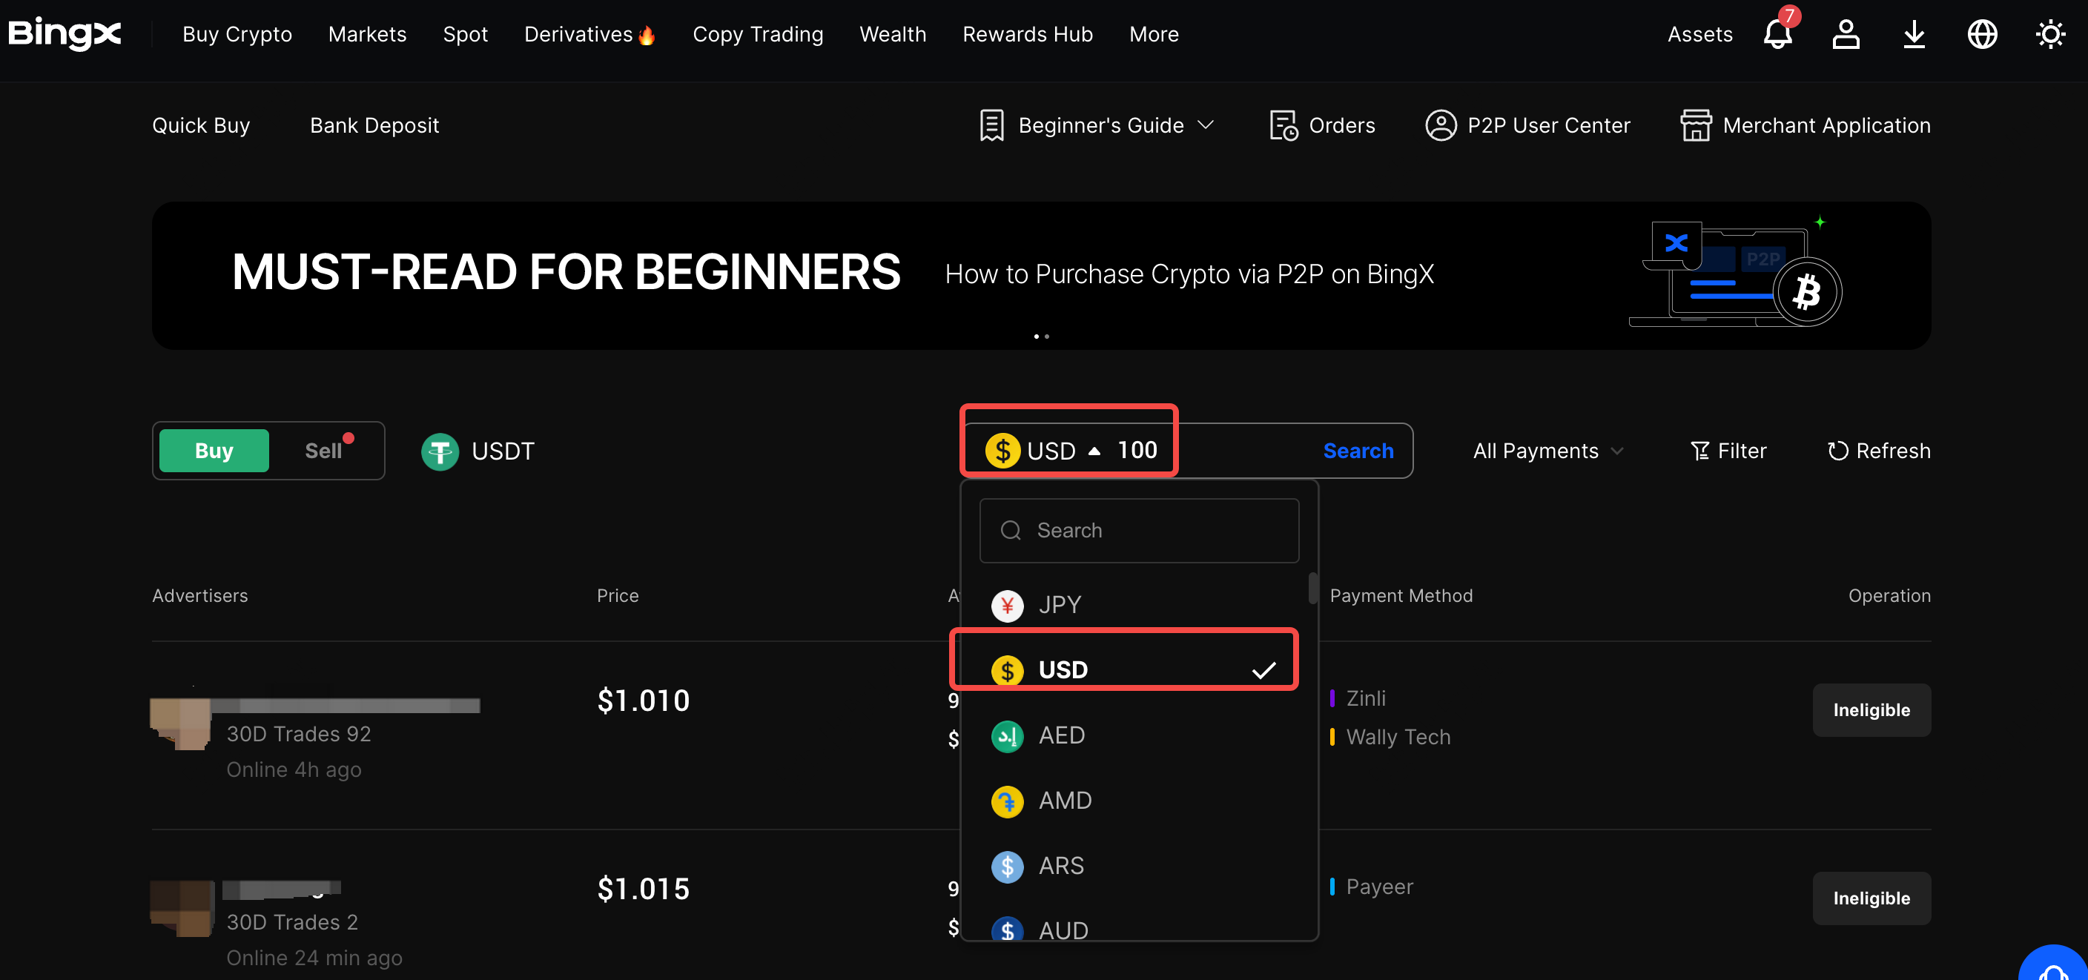This screenshot has height=980, width=2088.
Task: Switch to Bank Deposit tab
Action: [374, 125]
